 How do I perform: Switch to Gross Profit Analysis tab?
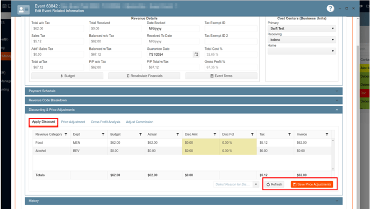(105, 122)
